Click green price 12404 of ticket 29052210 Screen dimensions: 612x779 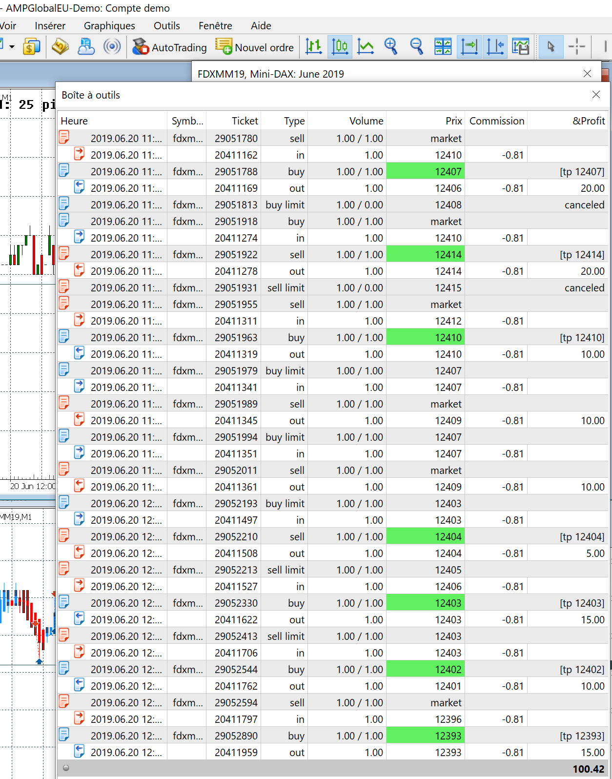tap(425, 536)
